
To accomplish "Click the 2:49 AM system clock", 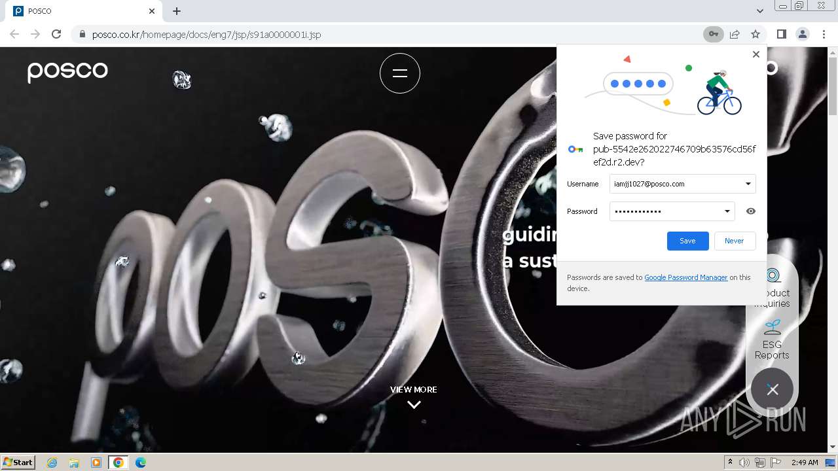I will (805, 462).
